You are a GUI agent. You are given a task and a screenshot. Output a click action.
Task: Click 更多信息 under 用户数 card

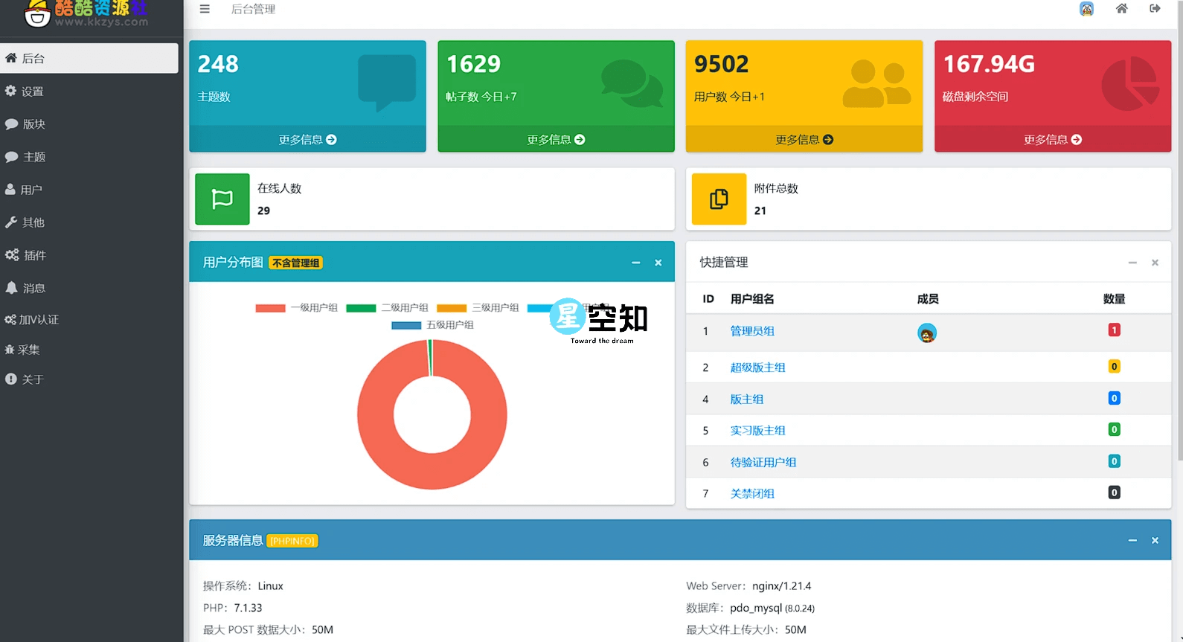[804, 139]
